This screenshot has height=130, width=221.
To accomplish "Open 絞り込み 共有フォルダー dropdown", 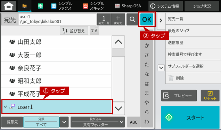I will pyautogui.click(x=98, y=122).
